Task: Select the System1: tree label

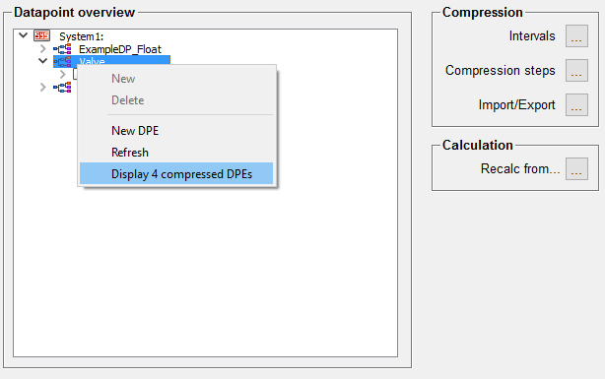Action: (x=82, y=36)
